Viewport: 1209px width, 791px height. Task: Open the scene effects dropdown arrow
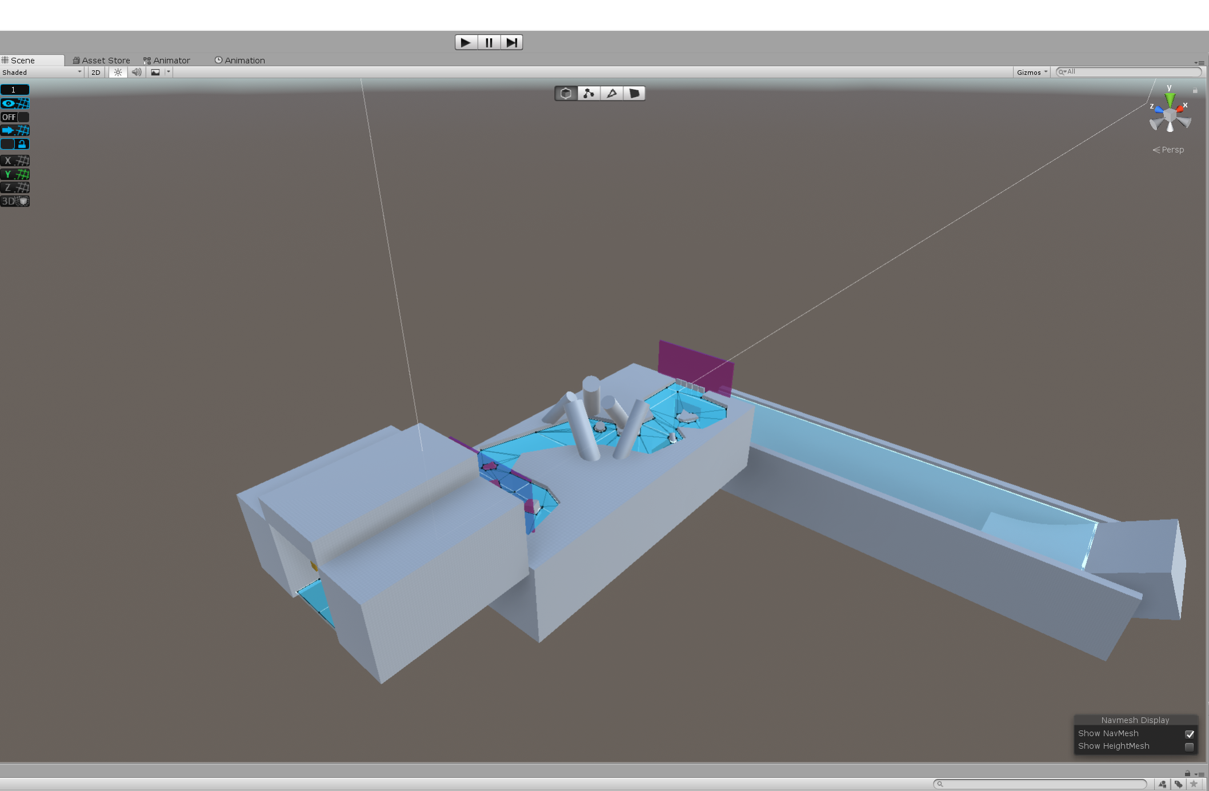pos(169,72)
